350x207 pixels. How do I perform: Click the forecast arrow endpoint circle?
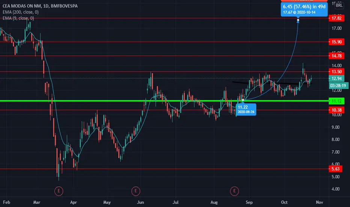click(x=298, y=20)
